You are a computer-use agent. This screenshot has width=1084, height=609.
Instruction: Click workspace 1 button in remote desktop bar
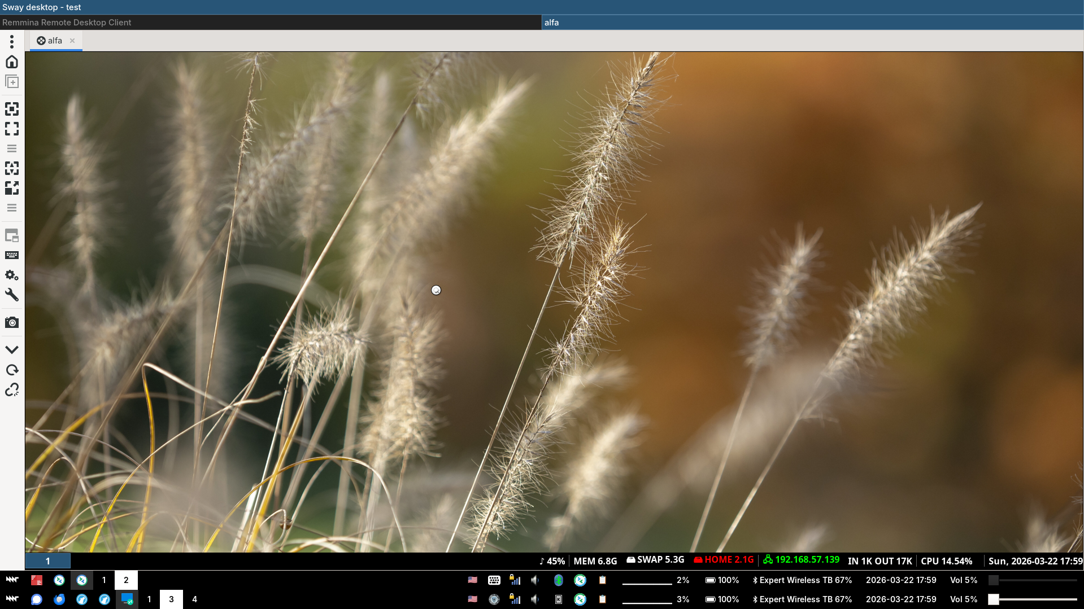[x=48, y=561]
